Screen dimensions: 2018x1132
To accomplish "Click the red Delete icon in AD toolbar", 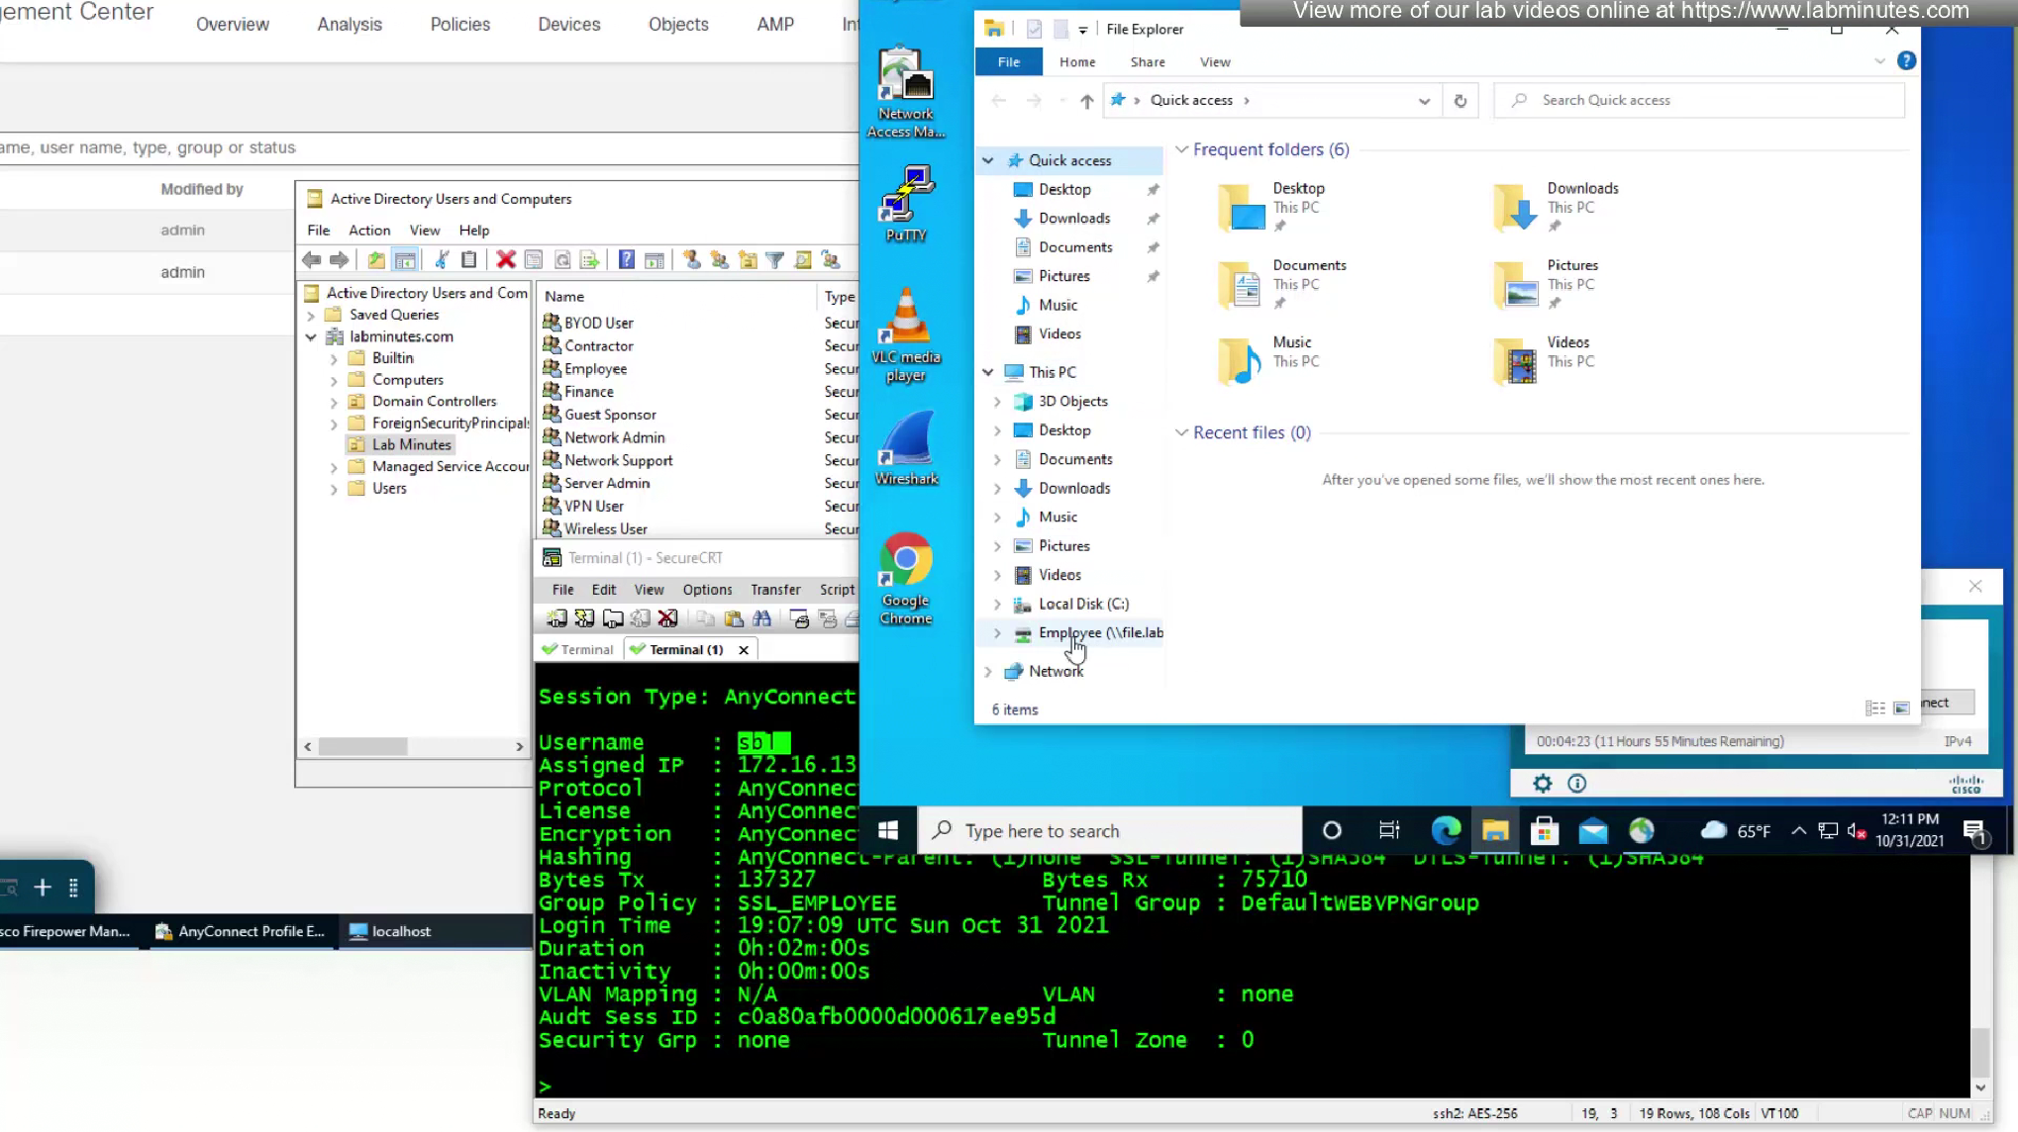I will pos(505,259).
